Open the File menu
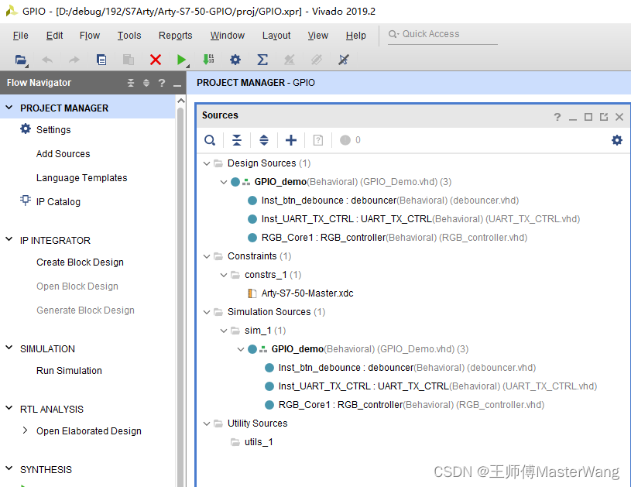 point(21,36)
